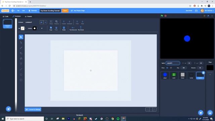
Task: Toggle sprite hidden eye
Action: click(171, 68)
